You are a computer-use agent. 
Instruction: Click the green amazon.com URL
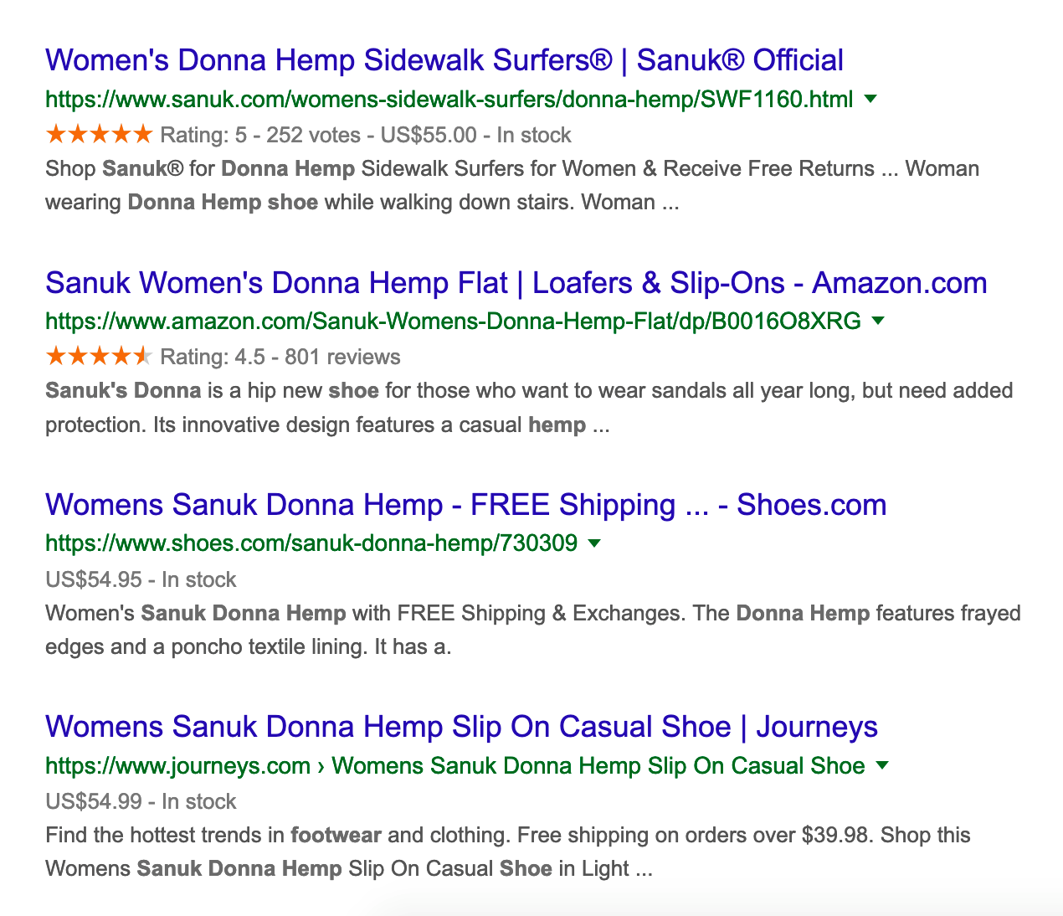tap(452, 322)
